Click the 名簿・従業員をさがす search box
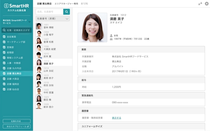 [16, 30]
